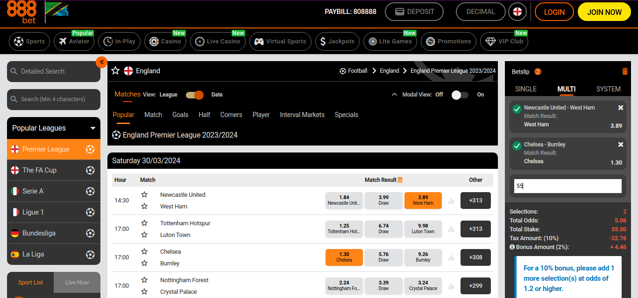Clear betslip with the trash icon
The height and width of the screenshot is (298, 638).
click(625, 71)
